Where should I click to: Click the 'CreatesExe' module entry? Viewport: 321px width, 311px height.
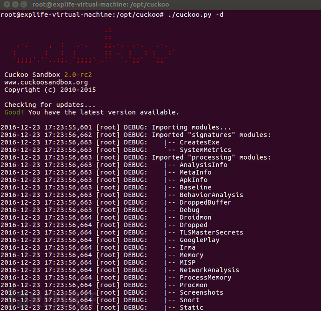pos(200,143)
